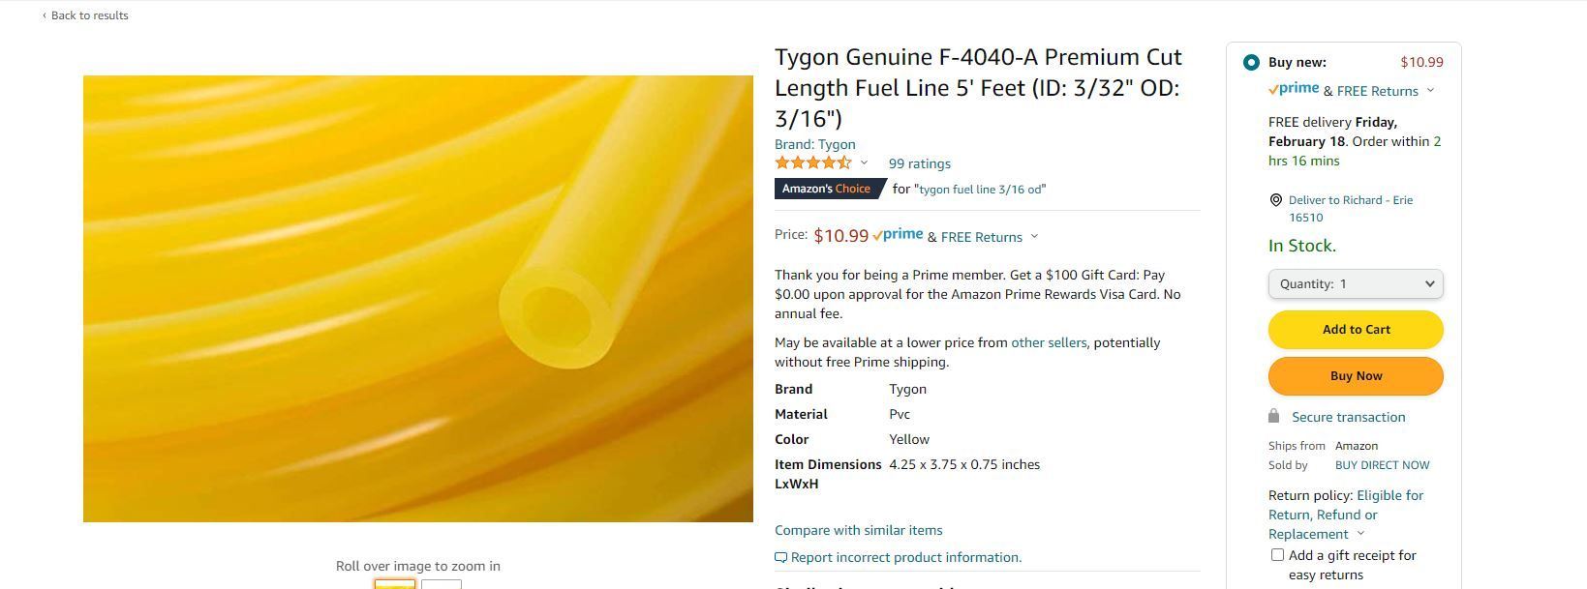Click the speech bubble report icon
Image resolution: width=1587 pixels, height=589 pixels.
point(780,558)
